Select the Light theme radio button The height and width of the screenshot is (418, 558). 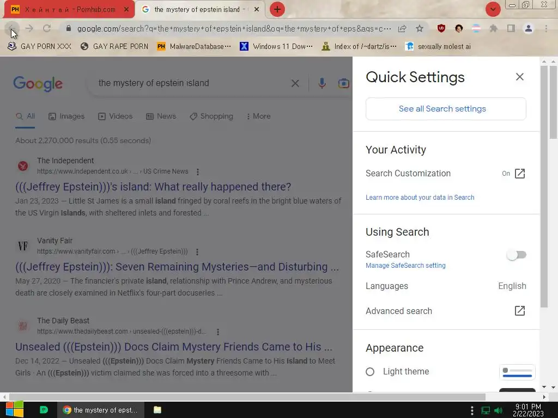tap(370, 372)
